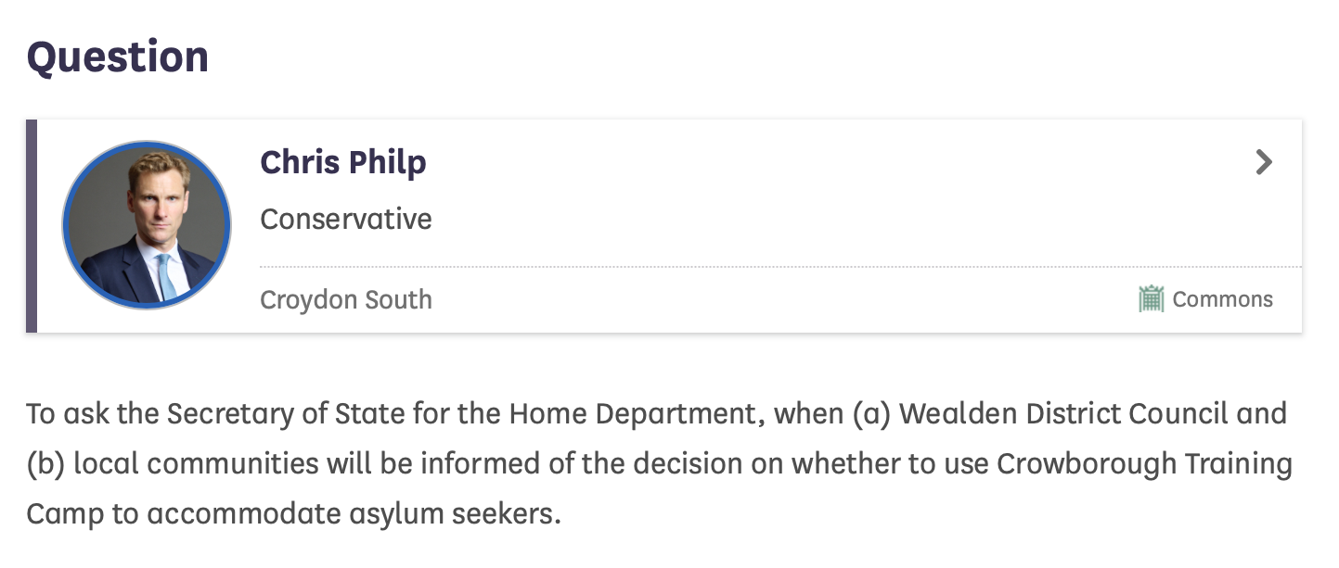The width and height of the screenshot is (1339, 568).
Task: Click the Conservative party label
Action: (345, 220)
